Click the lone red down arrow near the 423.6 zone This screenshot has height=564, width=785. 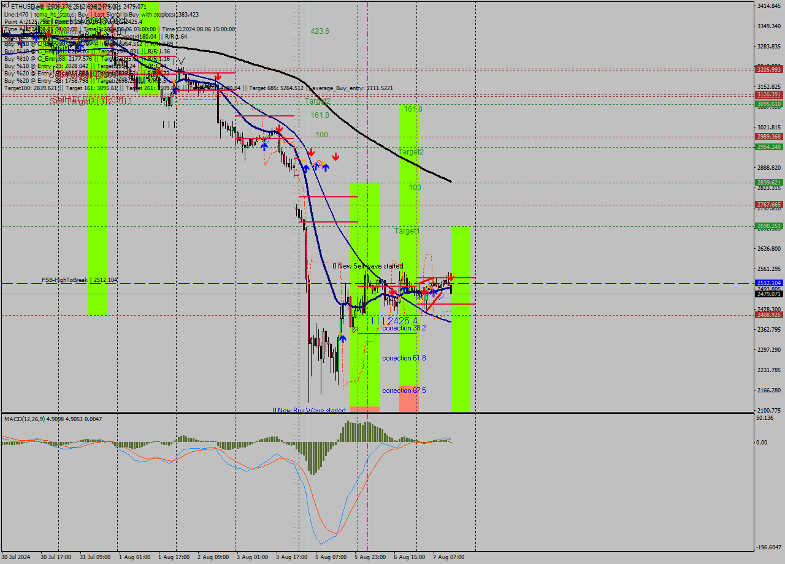(x=335, y=157)
